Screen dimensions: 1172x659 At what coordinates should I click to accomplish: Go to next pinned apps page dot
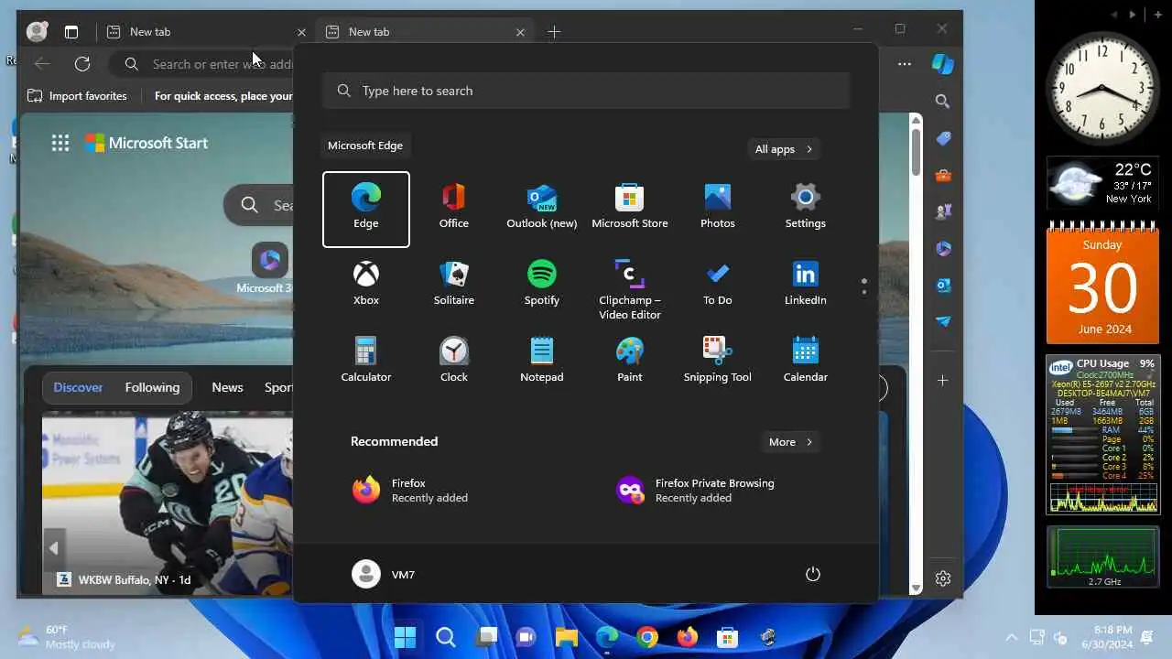coord(863,293)
